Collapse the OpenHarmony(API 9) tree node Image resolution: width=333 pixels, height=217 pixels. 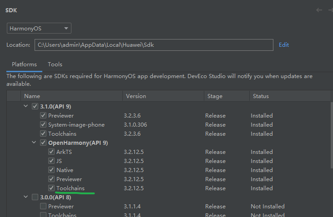[x=34, y=143]
